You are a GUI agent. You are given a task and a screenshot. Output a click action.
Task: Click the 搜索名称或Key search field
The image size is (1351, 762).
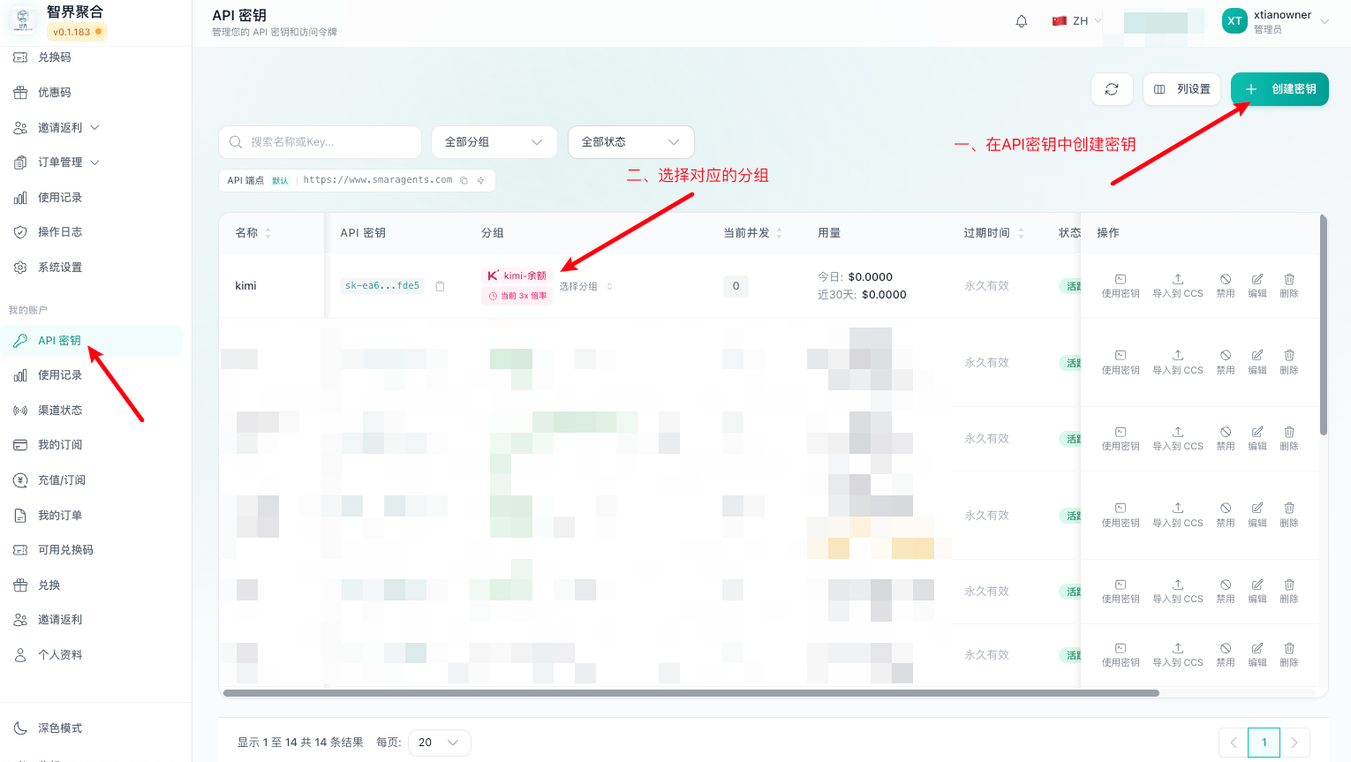coord(320,142)
